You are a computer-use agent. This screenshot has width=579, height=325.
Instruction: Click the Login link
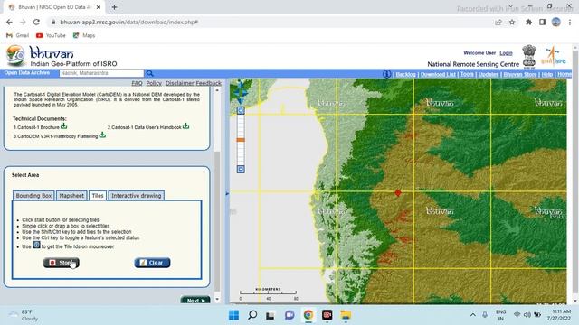click(x=506, y=53)
